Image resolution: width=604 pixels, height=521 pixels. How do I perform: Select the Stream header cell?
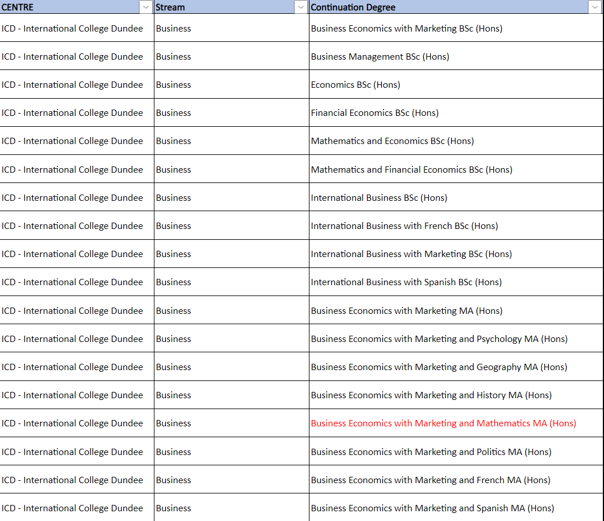[231, 7]
